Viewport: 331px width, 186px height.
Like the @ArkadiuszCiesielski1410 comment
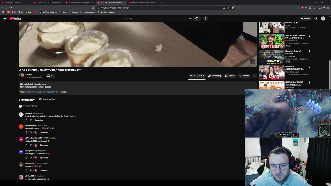[x=26, y=145]
